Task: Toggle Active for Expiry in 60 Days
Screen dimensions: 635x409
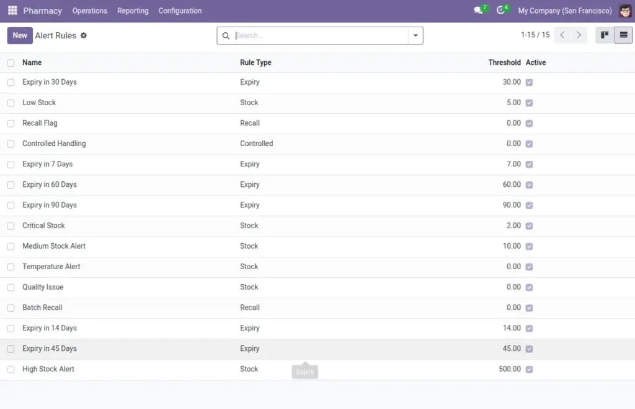Action: 529,185
